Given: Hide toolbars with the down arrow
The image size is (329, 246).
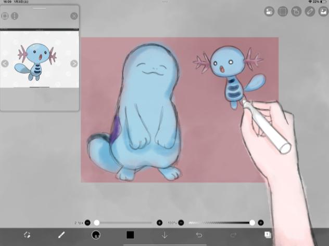Looking at the screenshot, I should click(164, 235).
